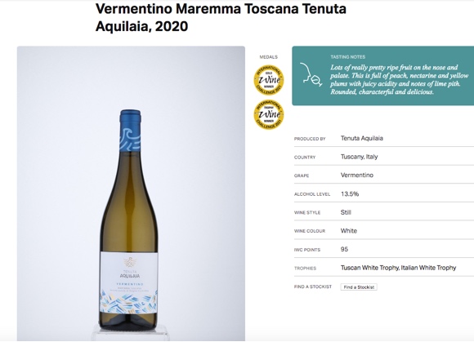474x342 pixels.
Task: Click the wine title heading
Action: click(x=221, y=17)
